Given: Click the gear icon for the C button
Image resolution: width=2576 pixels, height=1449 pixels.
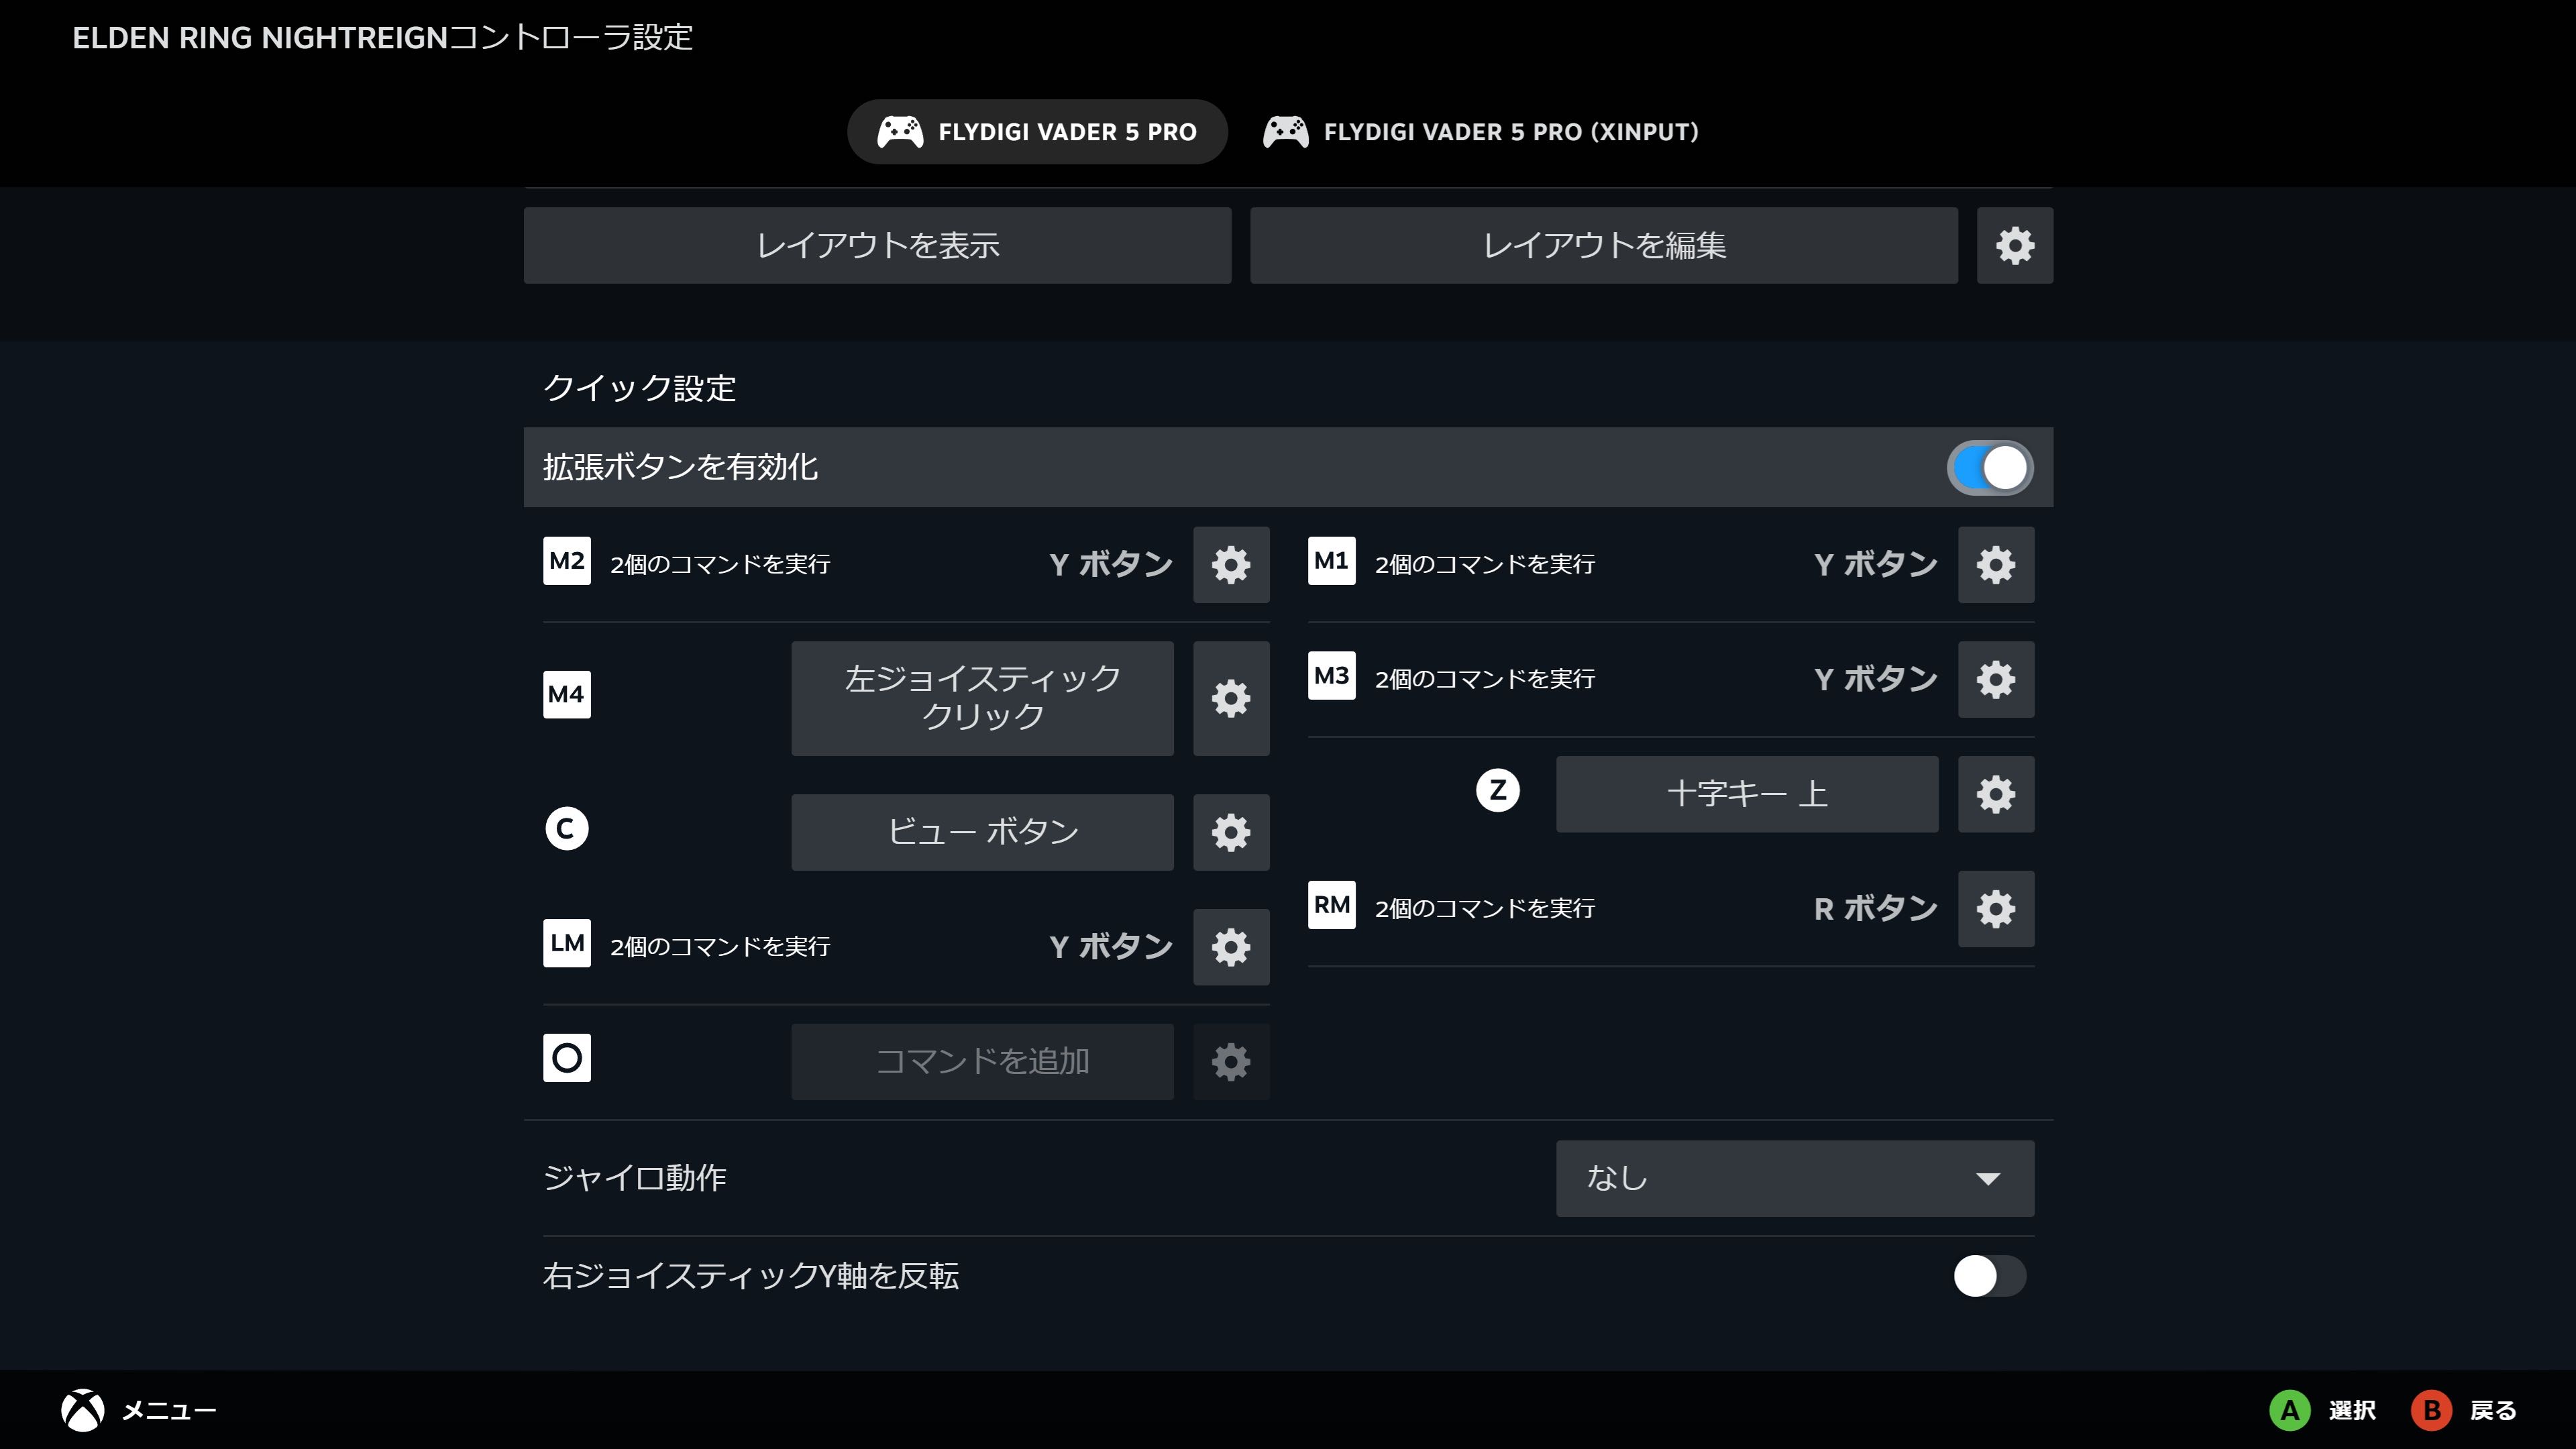Looking at the screenshot, I should click(1231, 832).
